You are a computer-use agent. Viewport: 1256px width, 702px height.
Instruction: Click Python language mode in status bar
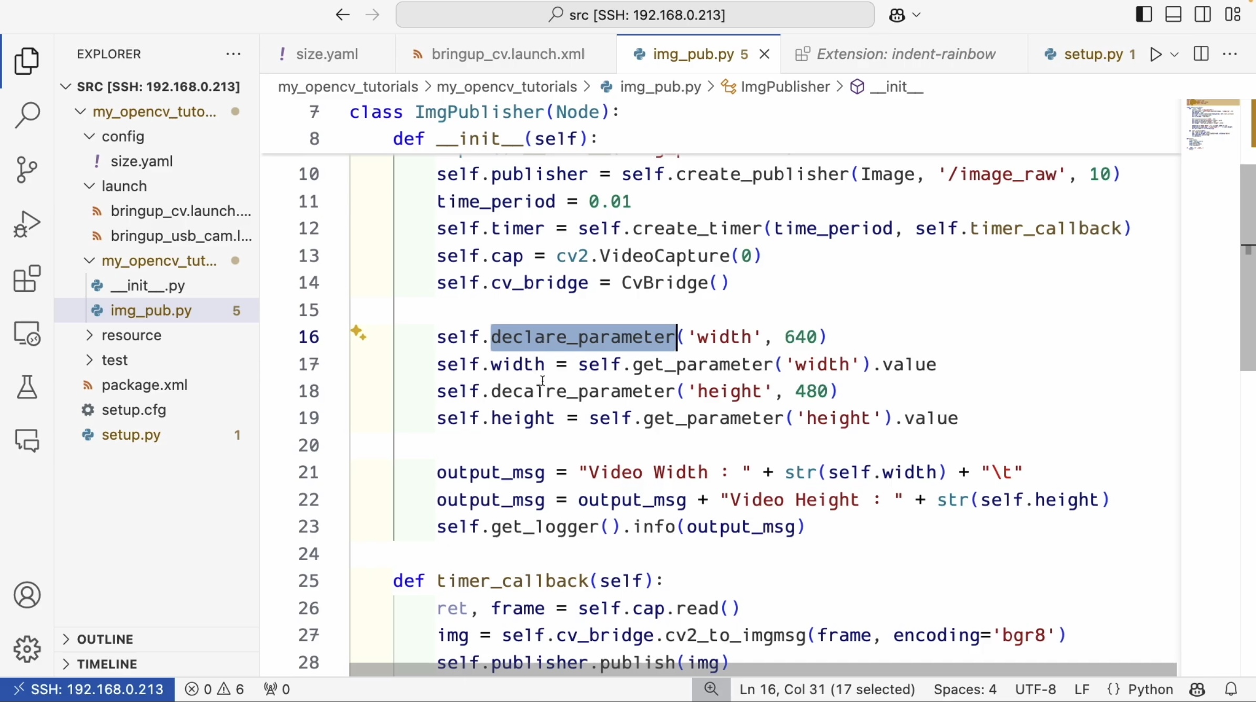pyautogui.click(x=1150, y=689)
